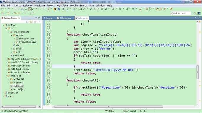Click the Debug bug icon

120,9
